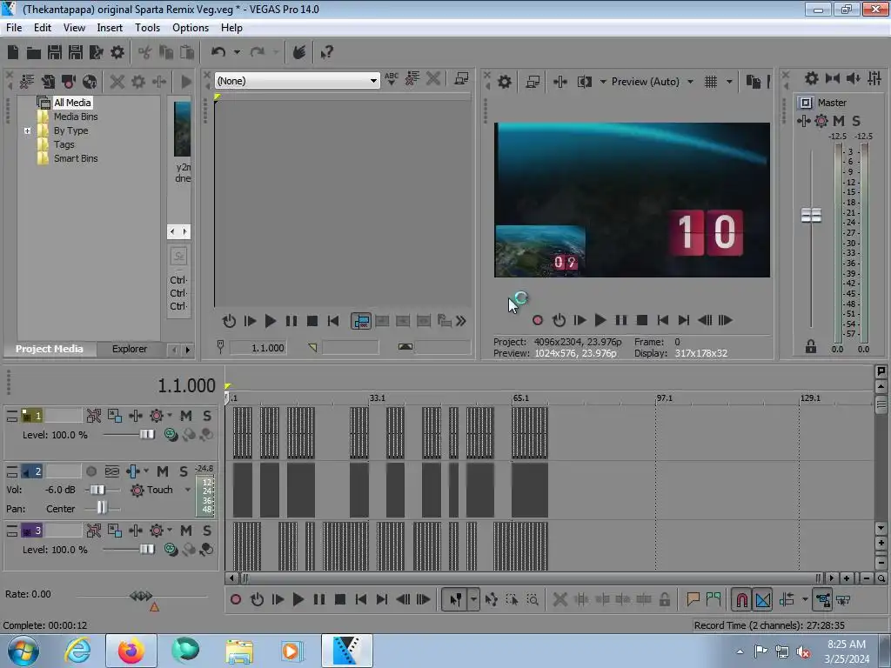Open the Master FX icon

pyautogui.click(x=803, y=120)
